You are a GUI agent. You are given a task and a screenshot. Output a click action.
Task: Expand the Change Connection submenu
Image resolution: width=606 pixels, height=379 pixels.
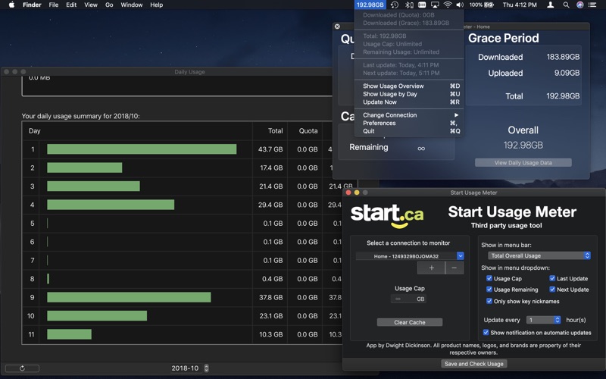(x=409, y=115)
